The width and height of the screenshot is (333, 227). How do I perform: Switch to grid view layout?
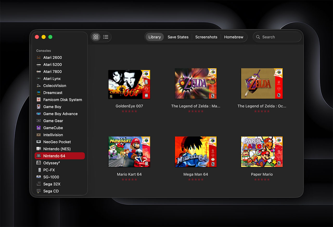point(96,37)
